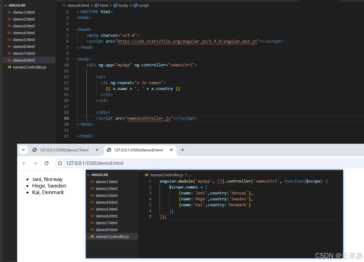Open demo5.html in lower explorer
364x262 pixels.
click(106, 209)
